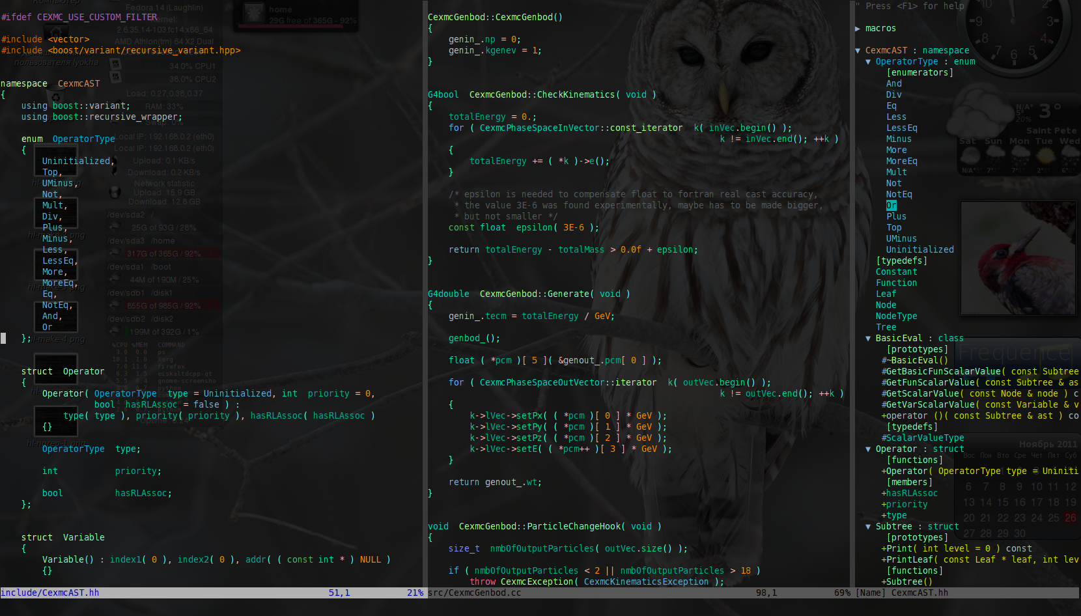
Task: Click the [Name] CexmcAST.hh tagbar status
Action: pyautogui.click(x=968, y=593)
